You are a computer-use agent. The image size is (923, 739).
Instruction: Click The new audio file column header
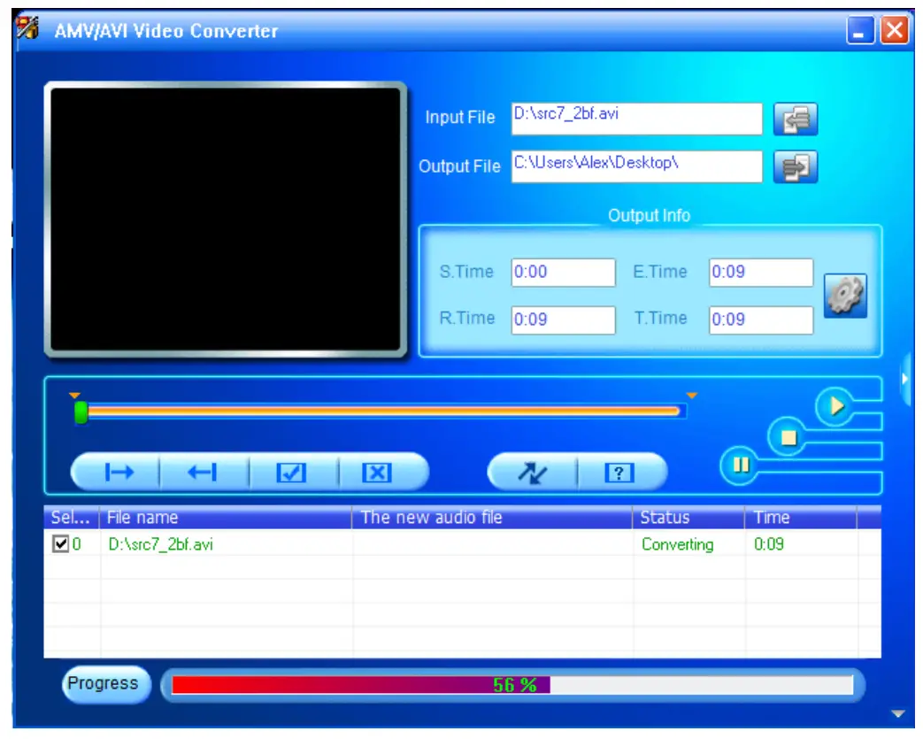pyautogui.click(x=492, y=518)
